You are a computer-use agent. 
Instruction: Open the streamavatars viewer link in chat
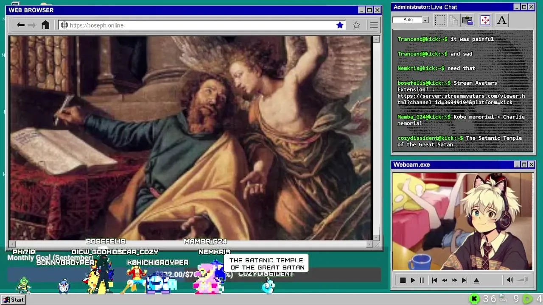point(461,99)
